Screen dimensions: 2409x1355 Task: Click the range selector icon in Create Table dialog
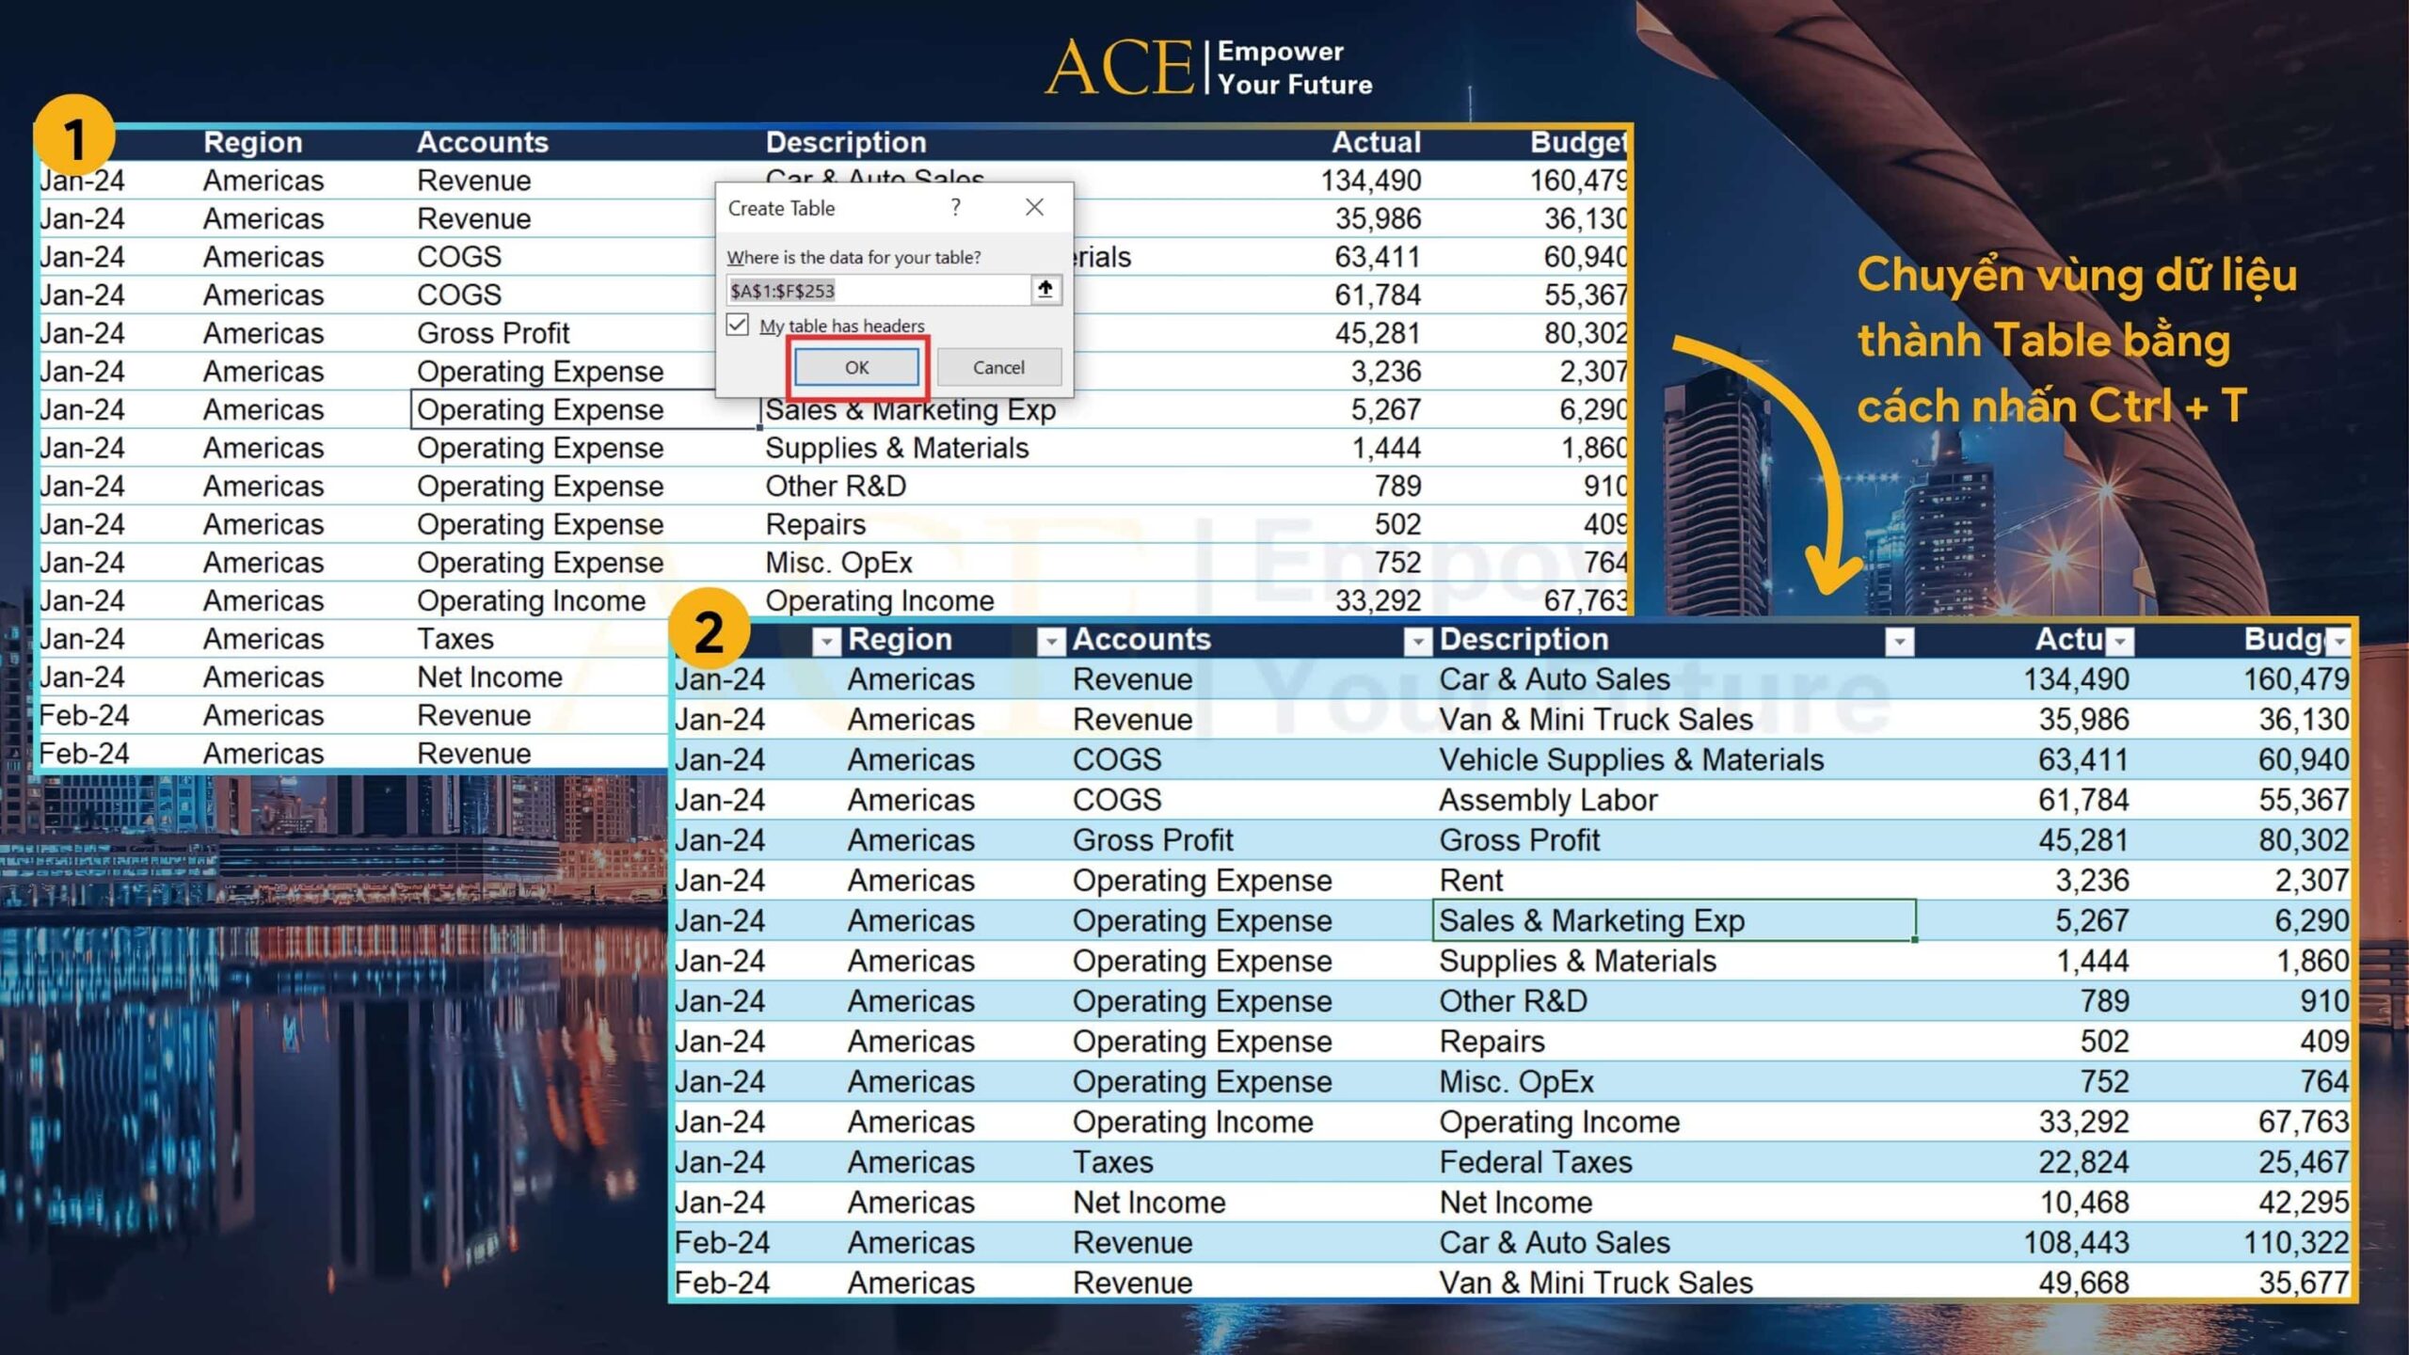click(x=1045, y=290)
